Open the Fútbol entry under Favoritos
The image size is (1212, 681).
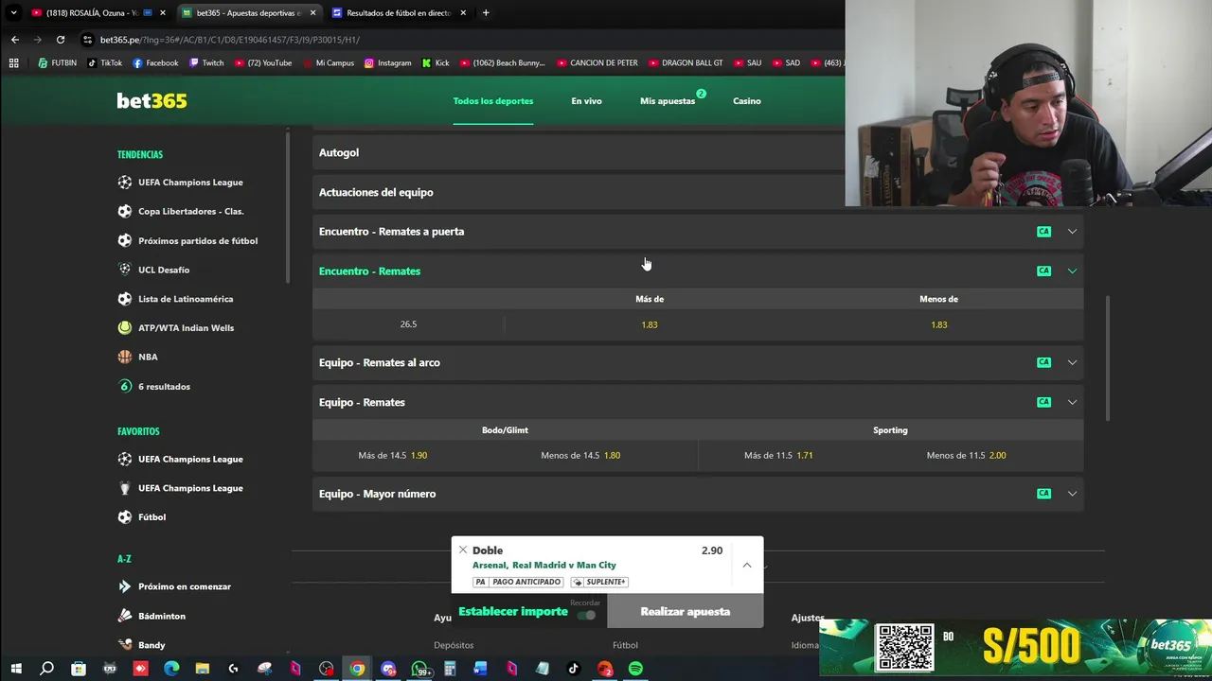142,517
